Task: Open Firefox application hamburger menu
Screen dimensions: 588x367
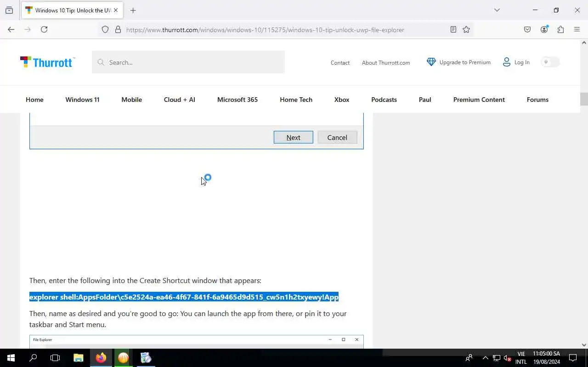Action: point(577,29)
